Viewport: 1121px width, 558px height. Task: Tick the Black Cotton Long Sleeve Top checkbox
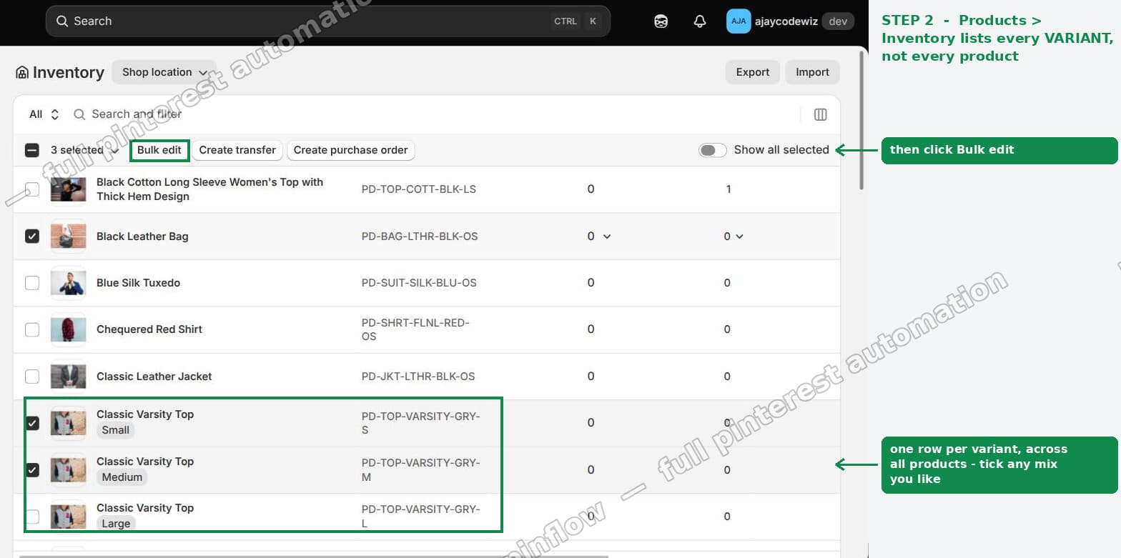[32, 189]
